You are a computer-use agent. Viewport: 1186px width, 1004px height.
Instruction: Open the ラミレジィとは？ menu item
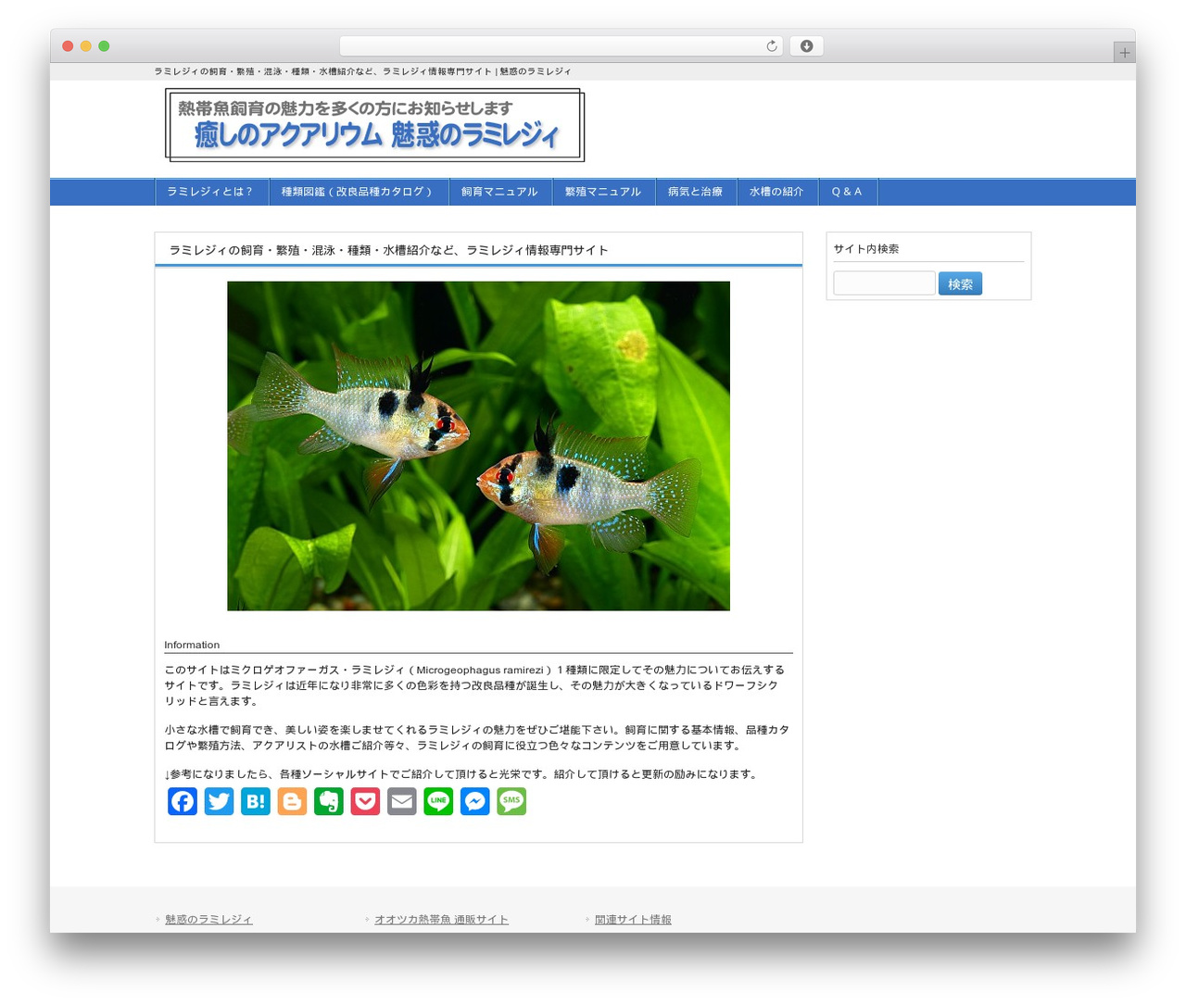coord(210,192)
